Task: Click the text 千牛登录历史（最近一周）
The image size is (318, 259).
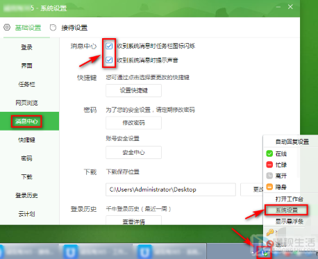Action: 138,209
